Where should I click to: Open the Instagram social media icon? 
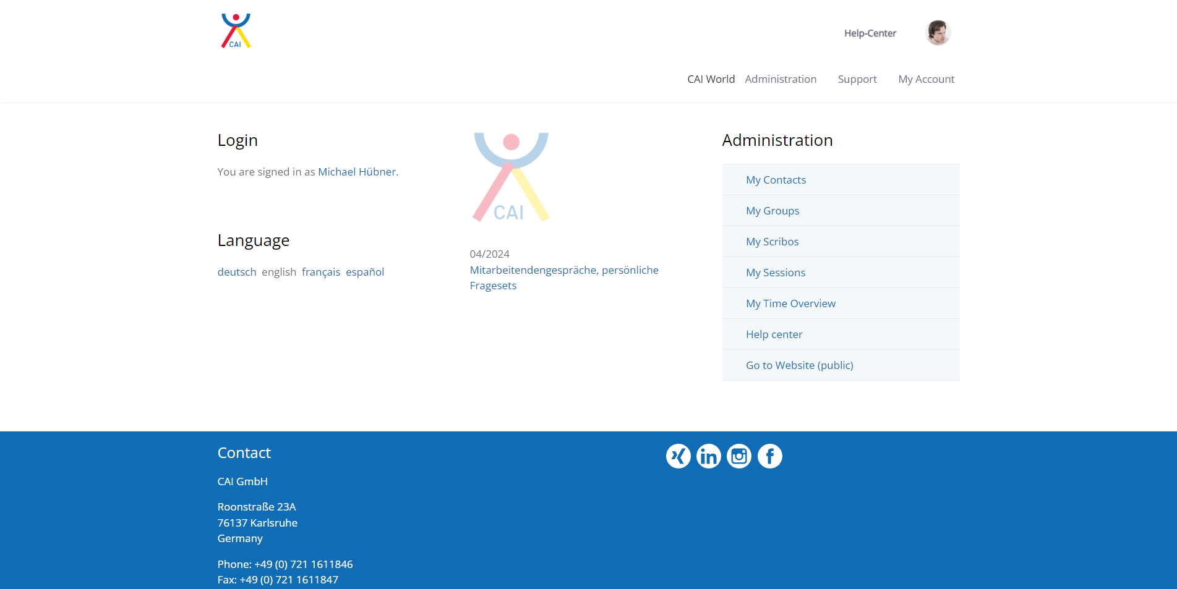coord(739,456)
